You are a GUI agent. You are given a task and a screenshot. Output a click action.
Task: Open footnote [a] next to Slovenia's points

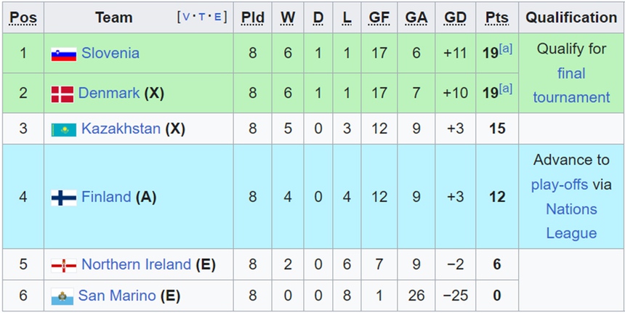(506, 49)
